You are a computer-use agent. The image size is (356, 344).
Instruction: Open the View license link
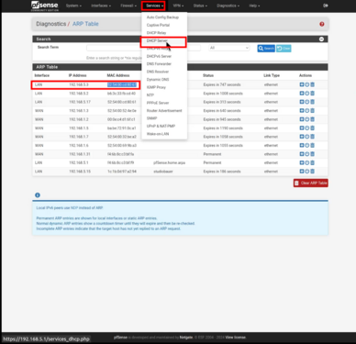coord(236,338)
